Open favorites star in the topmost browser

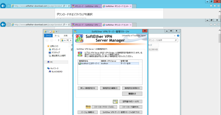coord(215,6)
